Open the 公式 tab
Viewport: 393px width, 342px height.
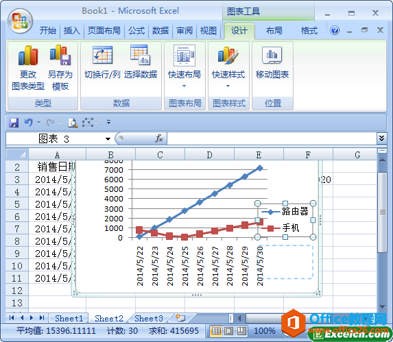(136, 31)
